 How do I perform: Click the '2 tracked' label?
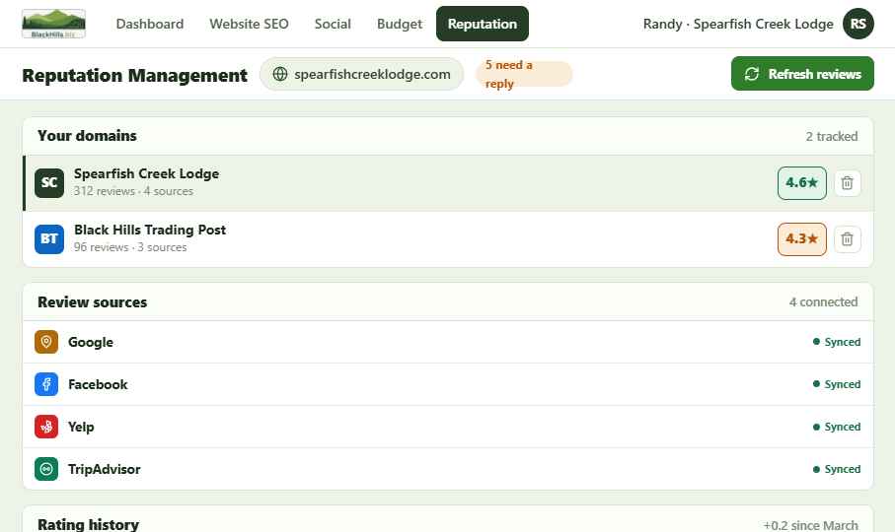click(x=832, y=136)
